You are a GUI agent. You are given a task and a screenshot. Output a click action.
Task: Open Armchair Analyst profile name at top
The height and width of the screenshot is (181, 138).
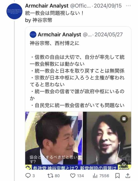(x=47, y=6)
